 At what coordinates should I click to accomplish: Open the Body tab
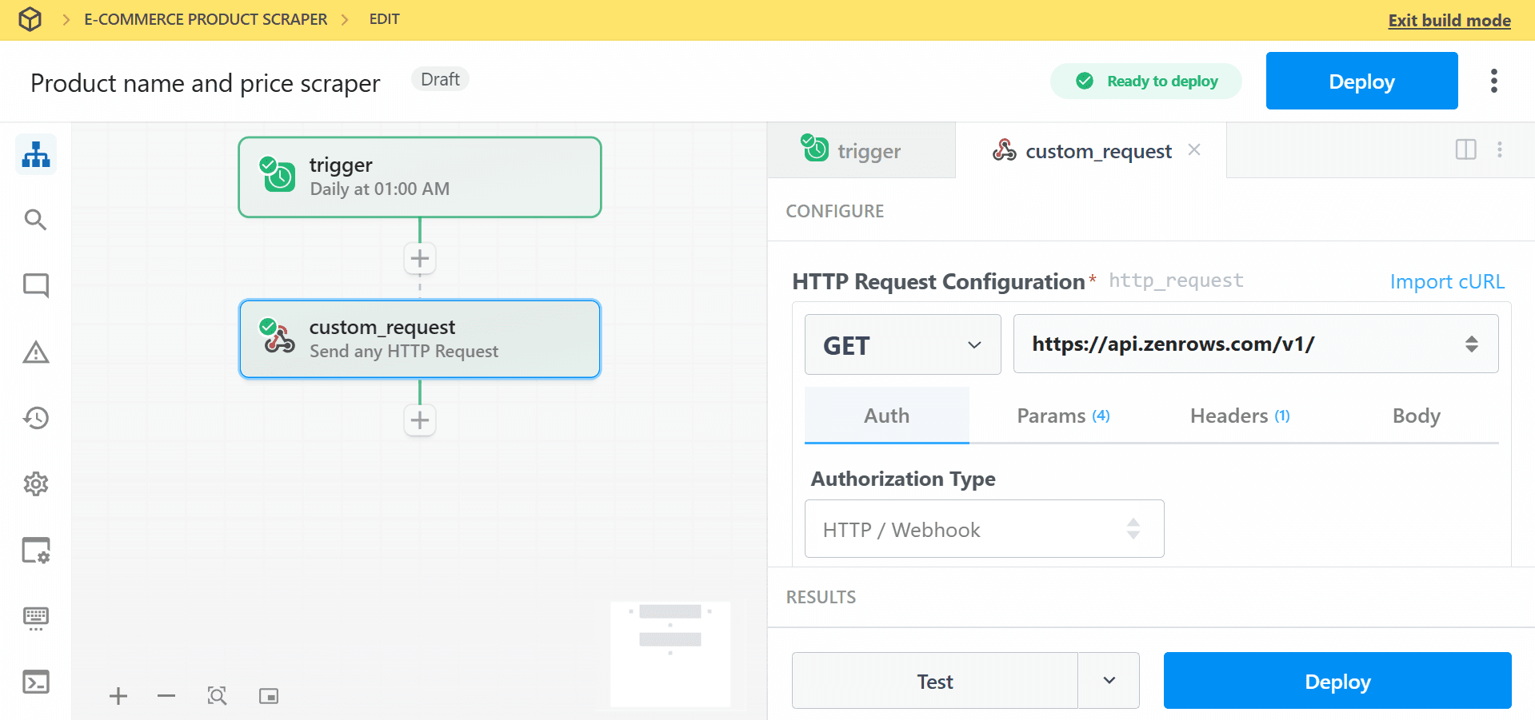coord(1417,416)
